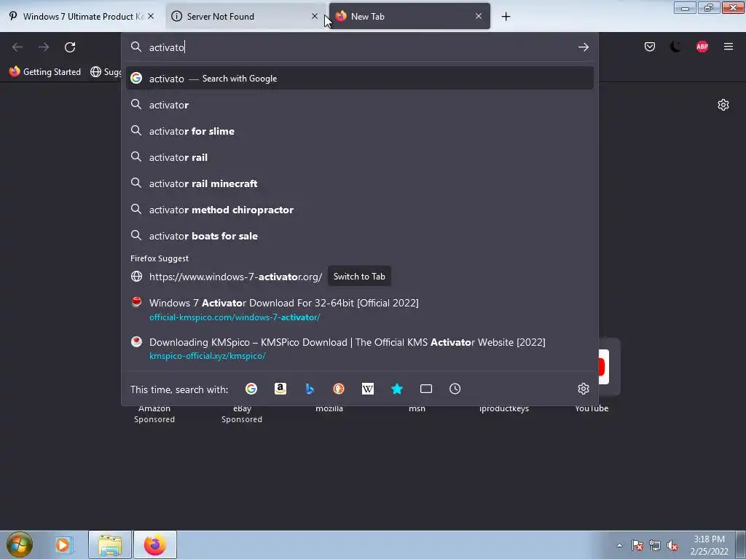The height and width of the screenshot is (559, 746).
Task: Select 'activator boats for sale' suggestion
Action: pyautogui.click(x=360, y=236)
